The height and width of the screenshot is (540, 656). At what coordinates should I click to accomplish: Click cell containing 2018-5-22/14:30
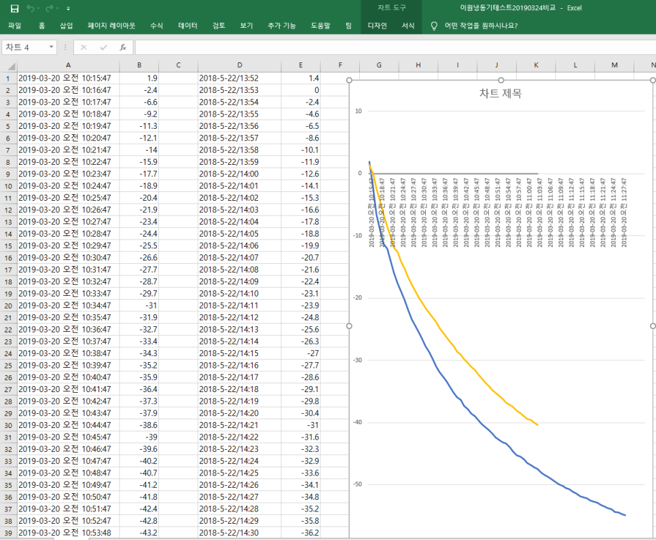pyautogui.click(x=239, y=533)
